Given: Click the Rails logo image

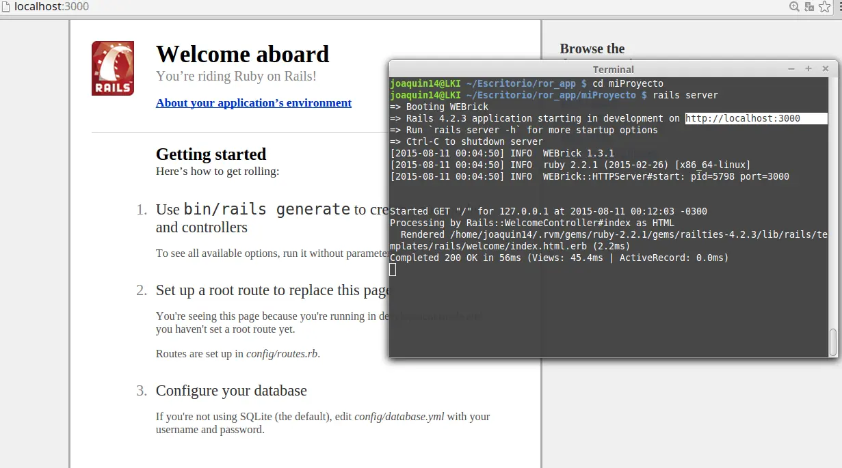Looking at the screenshot, I should pyautogui.click(x=113, y=68).
